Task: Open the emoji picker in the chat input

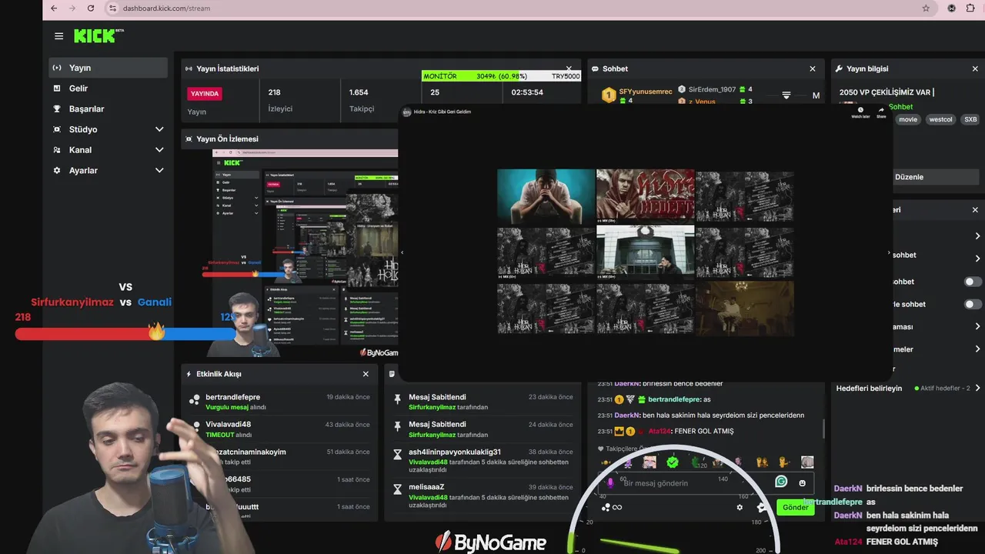Action: click(803, 482)
